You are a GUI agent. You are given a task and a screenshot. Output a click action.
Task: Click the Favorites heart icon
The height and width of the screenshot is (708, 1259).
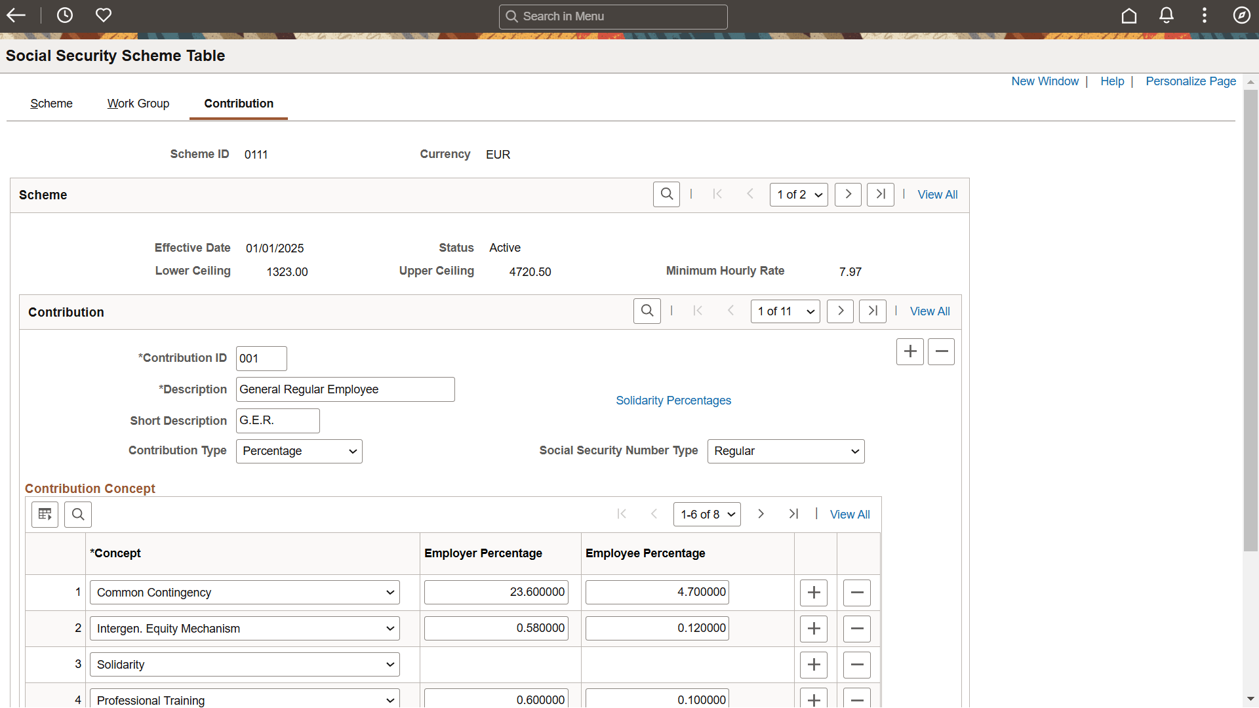[104, 15]
